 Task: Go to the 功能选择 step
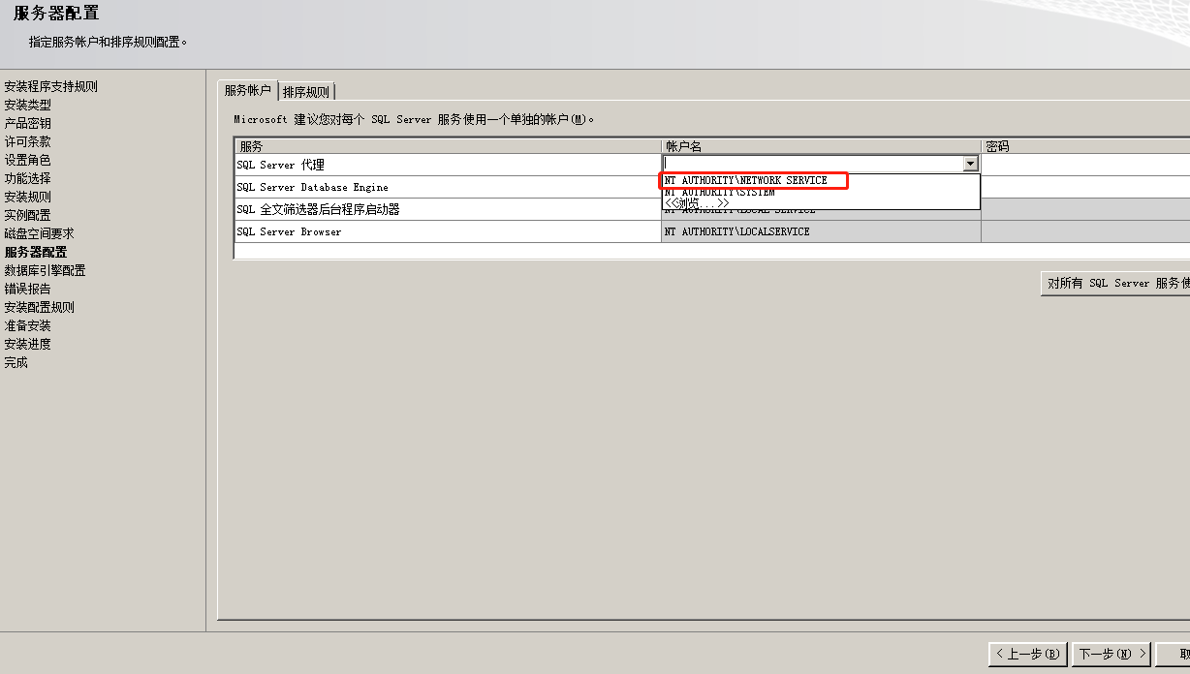(x=27, y=178)
